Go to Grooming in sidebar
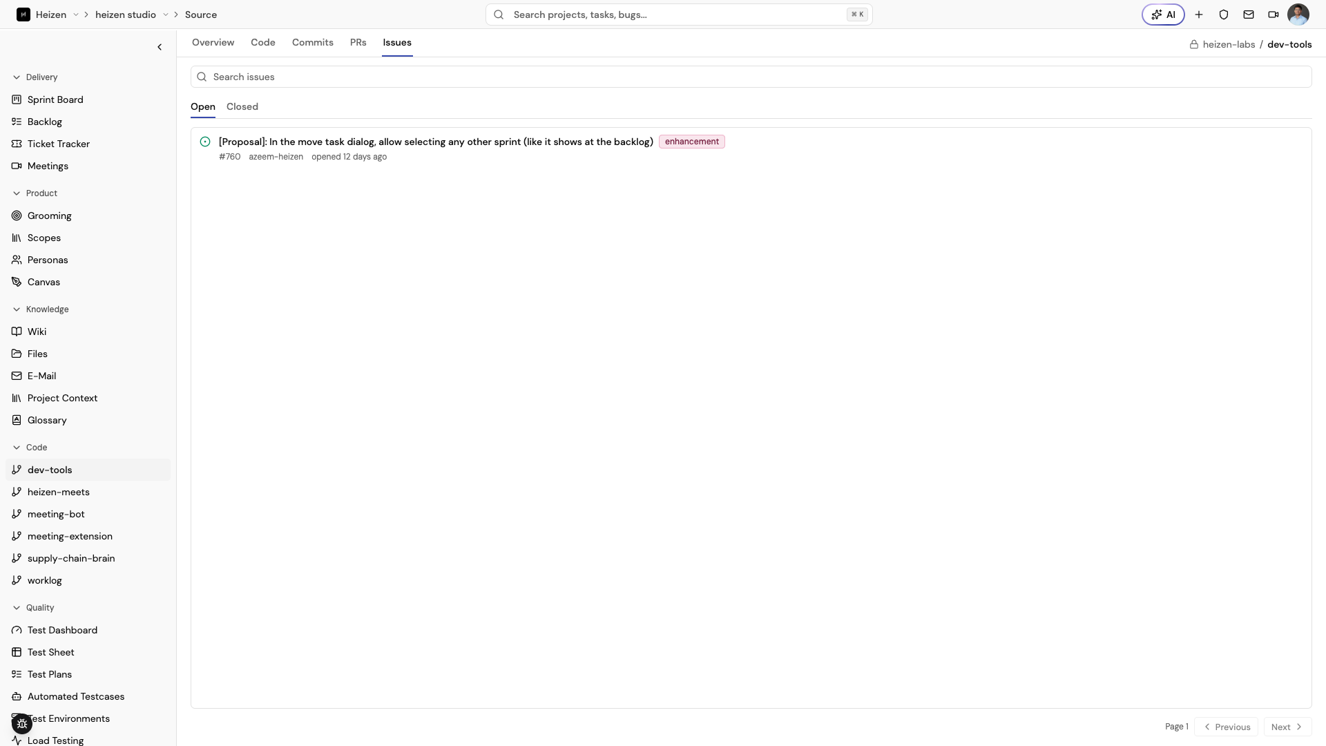This screenshot has height=746, width=1326. pyautogui.click(x=88, y=216)
